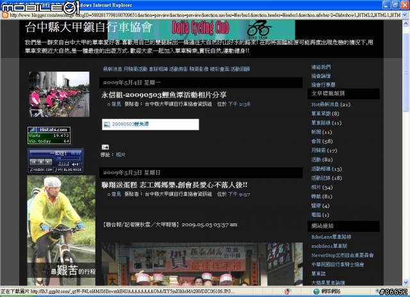The width and height of the screenshot is (410, 297).
Task: Open the 月騎團 (17) label
Action: coord(324,150)
